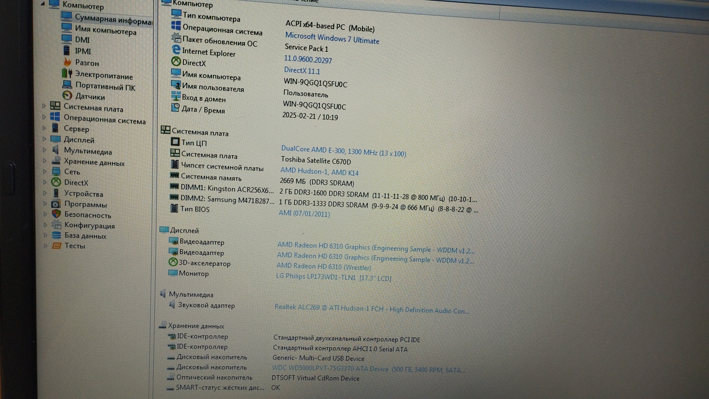The image size is (709, 399).
Task: Click the Сервер icon in tree
Action: click(x=55, y=128)
